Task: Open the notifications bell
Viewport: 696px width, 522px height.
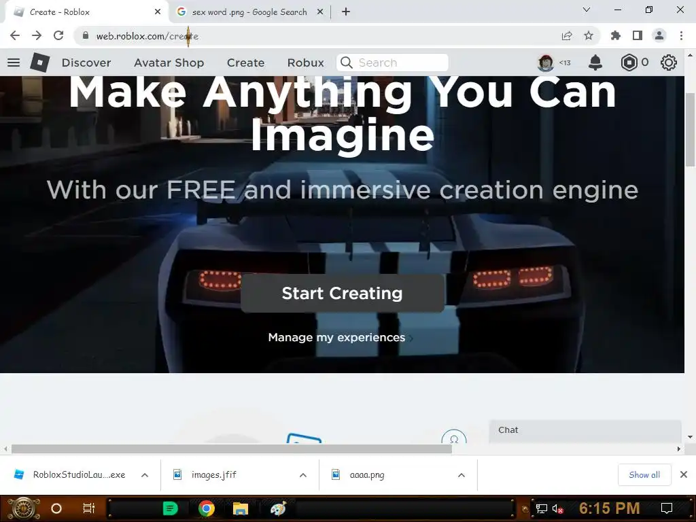Action: (x=595, y=63)
